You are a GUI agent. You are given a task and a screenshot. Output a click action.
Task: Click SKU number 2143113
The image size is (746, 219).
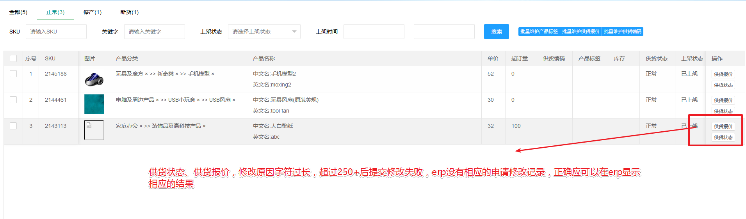pyautogui.click(x=56, y=126)
